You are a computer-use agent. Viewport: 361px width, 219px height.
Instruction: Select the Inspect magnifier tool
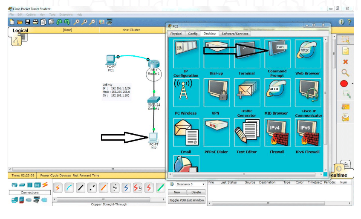[345, 73]
